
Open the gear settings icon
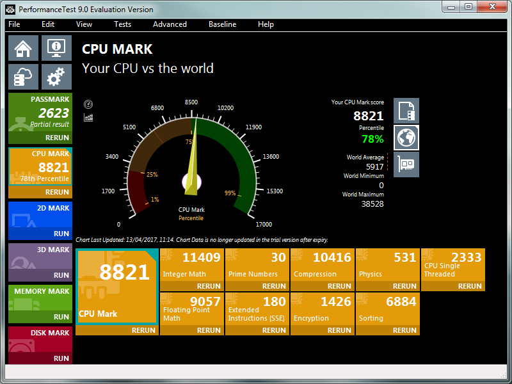pos(56,77)
